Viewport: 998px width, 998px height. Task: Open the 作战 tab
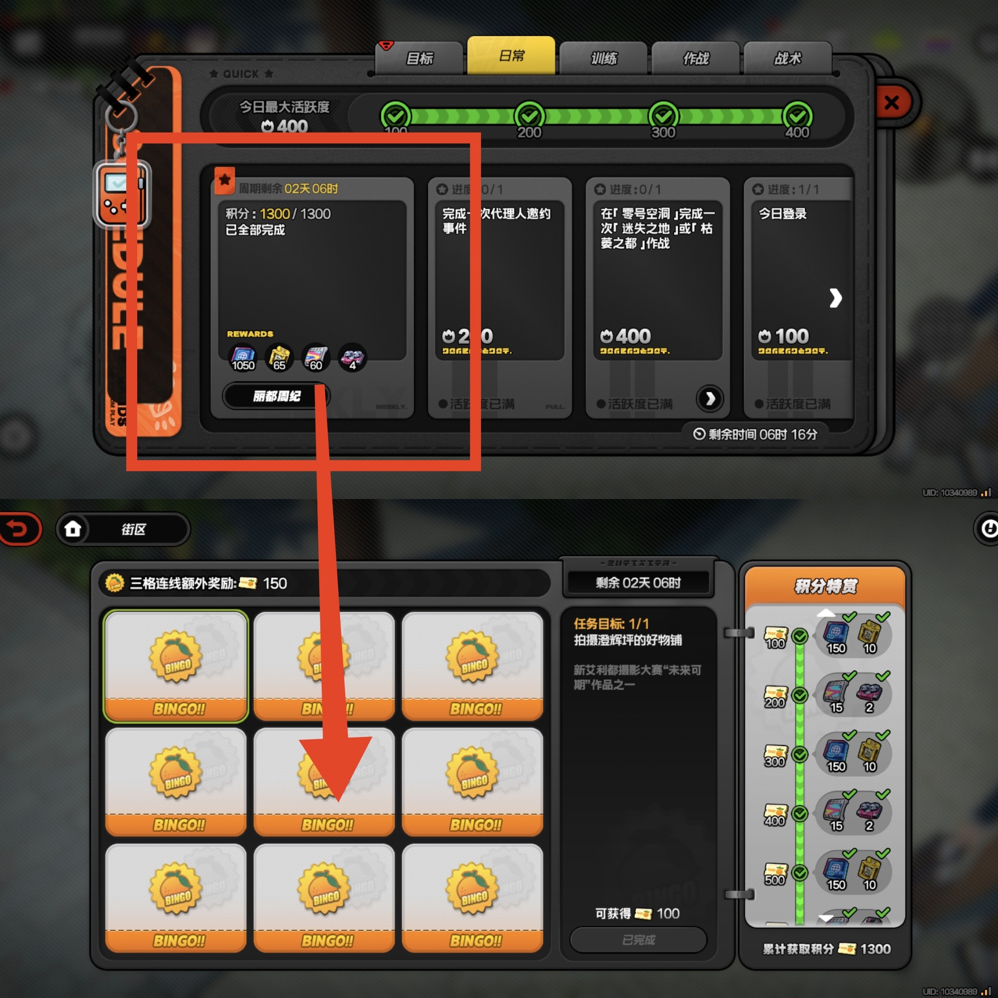click(695, 58)
